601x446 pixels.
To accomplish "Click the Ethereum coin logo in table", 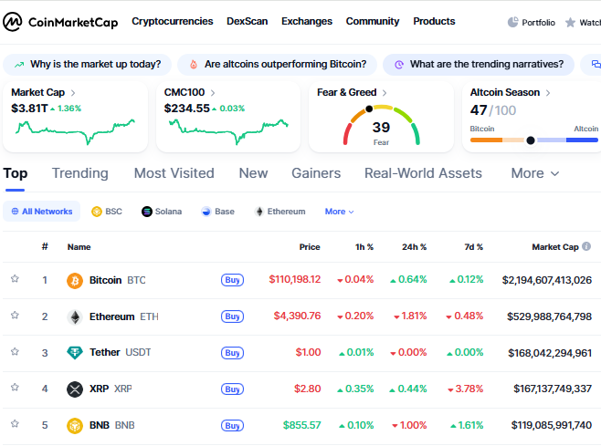I will click(x=75, y=316).
